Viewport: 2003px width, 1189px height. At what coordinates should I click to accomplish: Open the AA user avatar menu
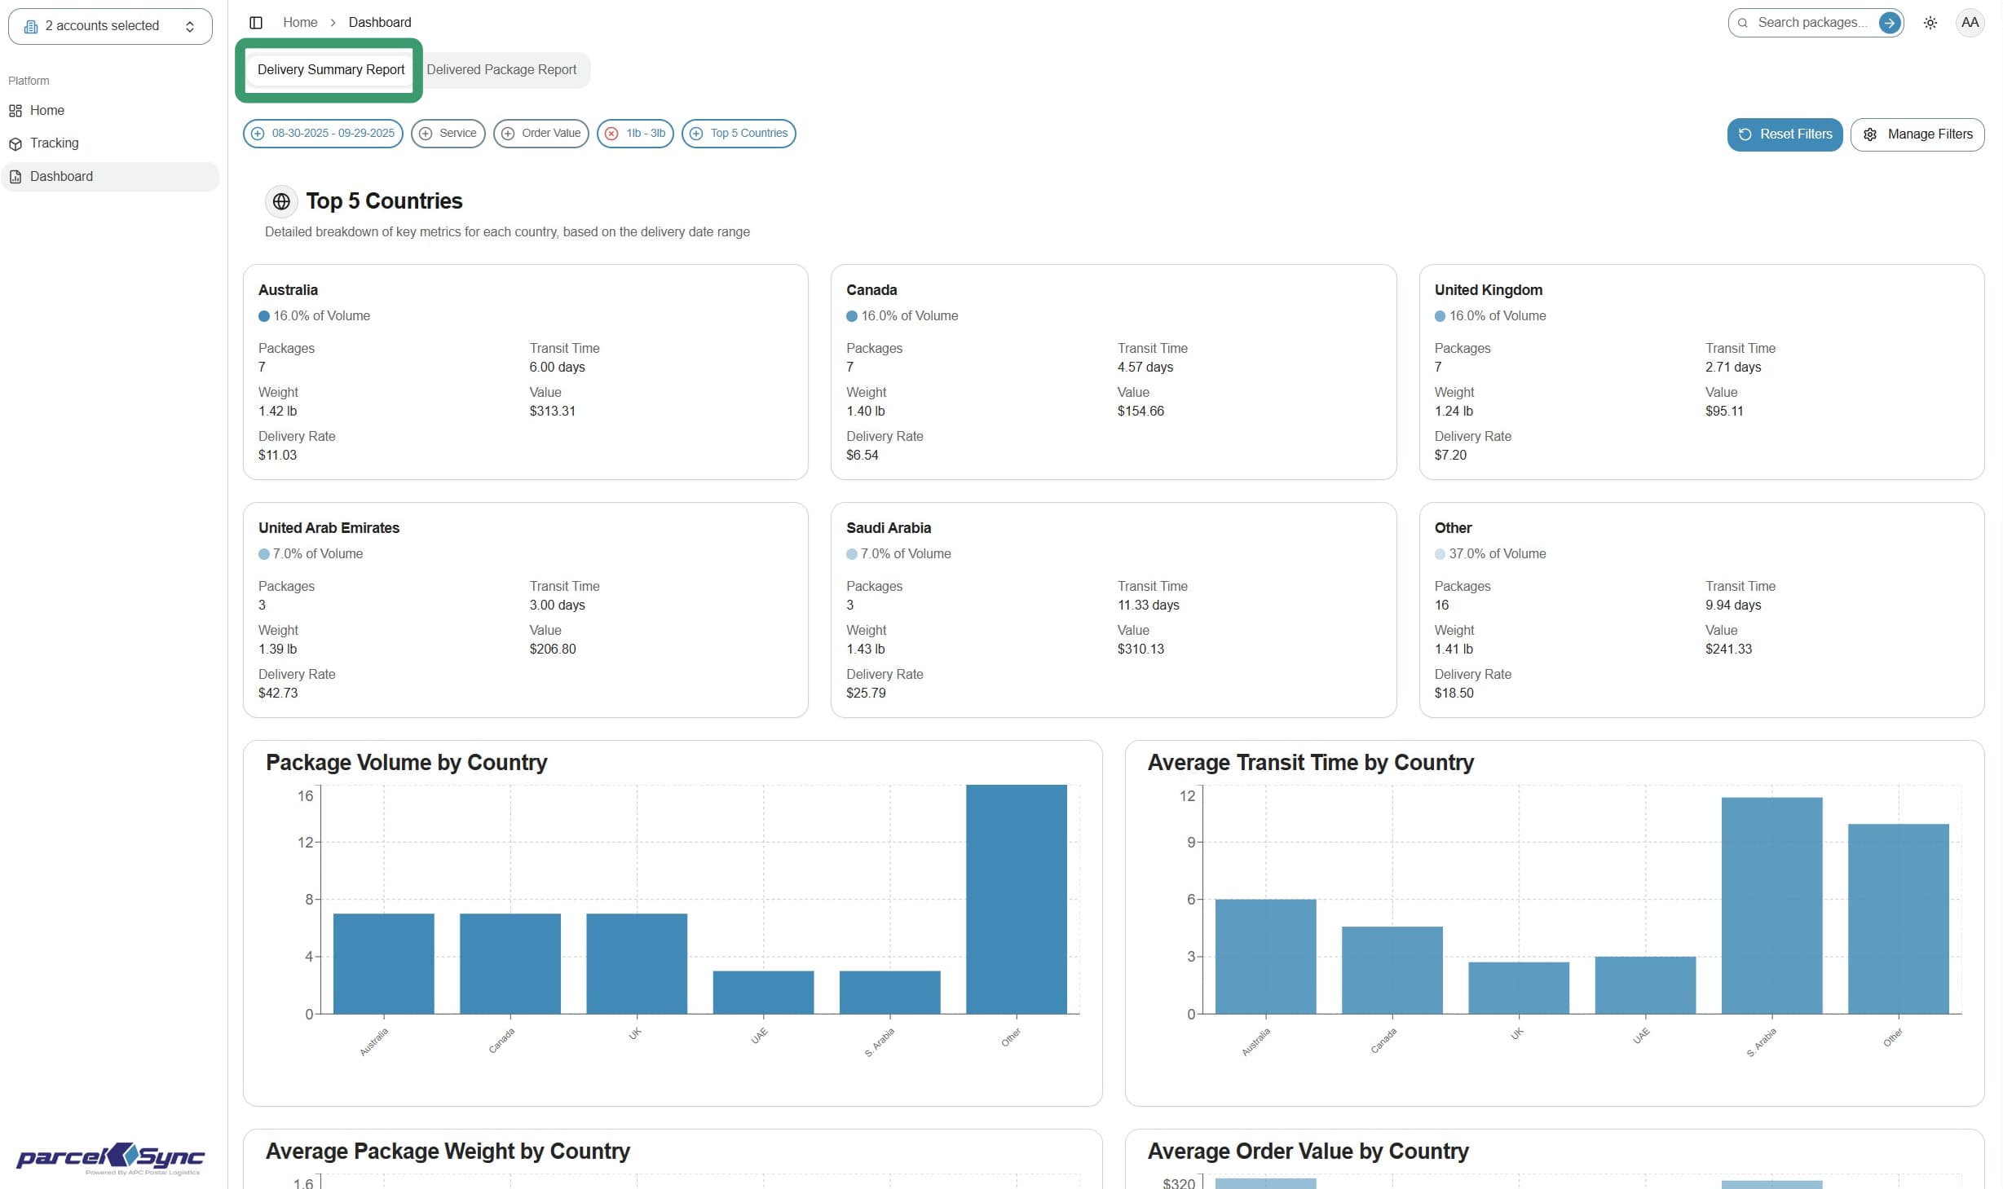(1970, 23)
